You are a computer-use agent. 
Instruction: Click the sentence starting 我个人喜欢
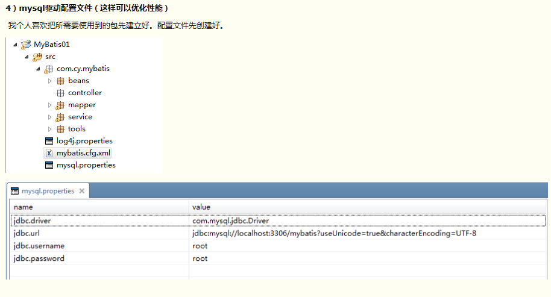point(116,26)
